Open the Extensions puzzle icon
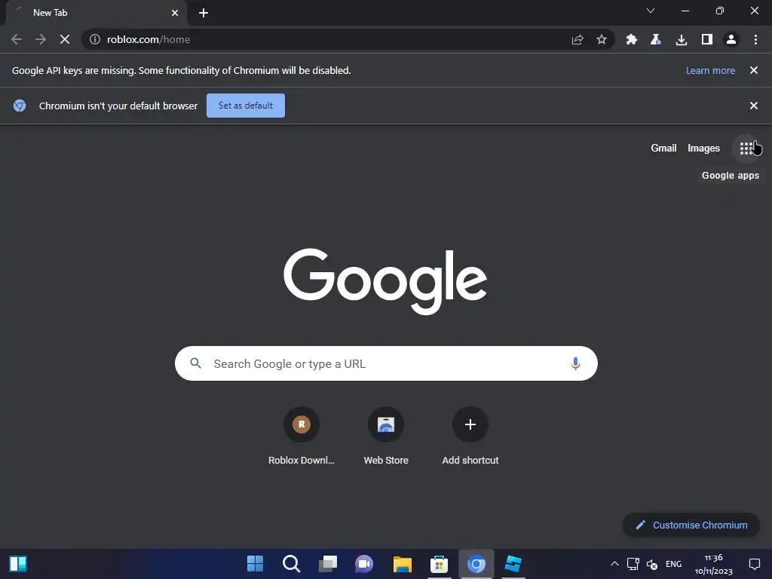Viewport: 772px width, 579px height. [x=631, y=39]
